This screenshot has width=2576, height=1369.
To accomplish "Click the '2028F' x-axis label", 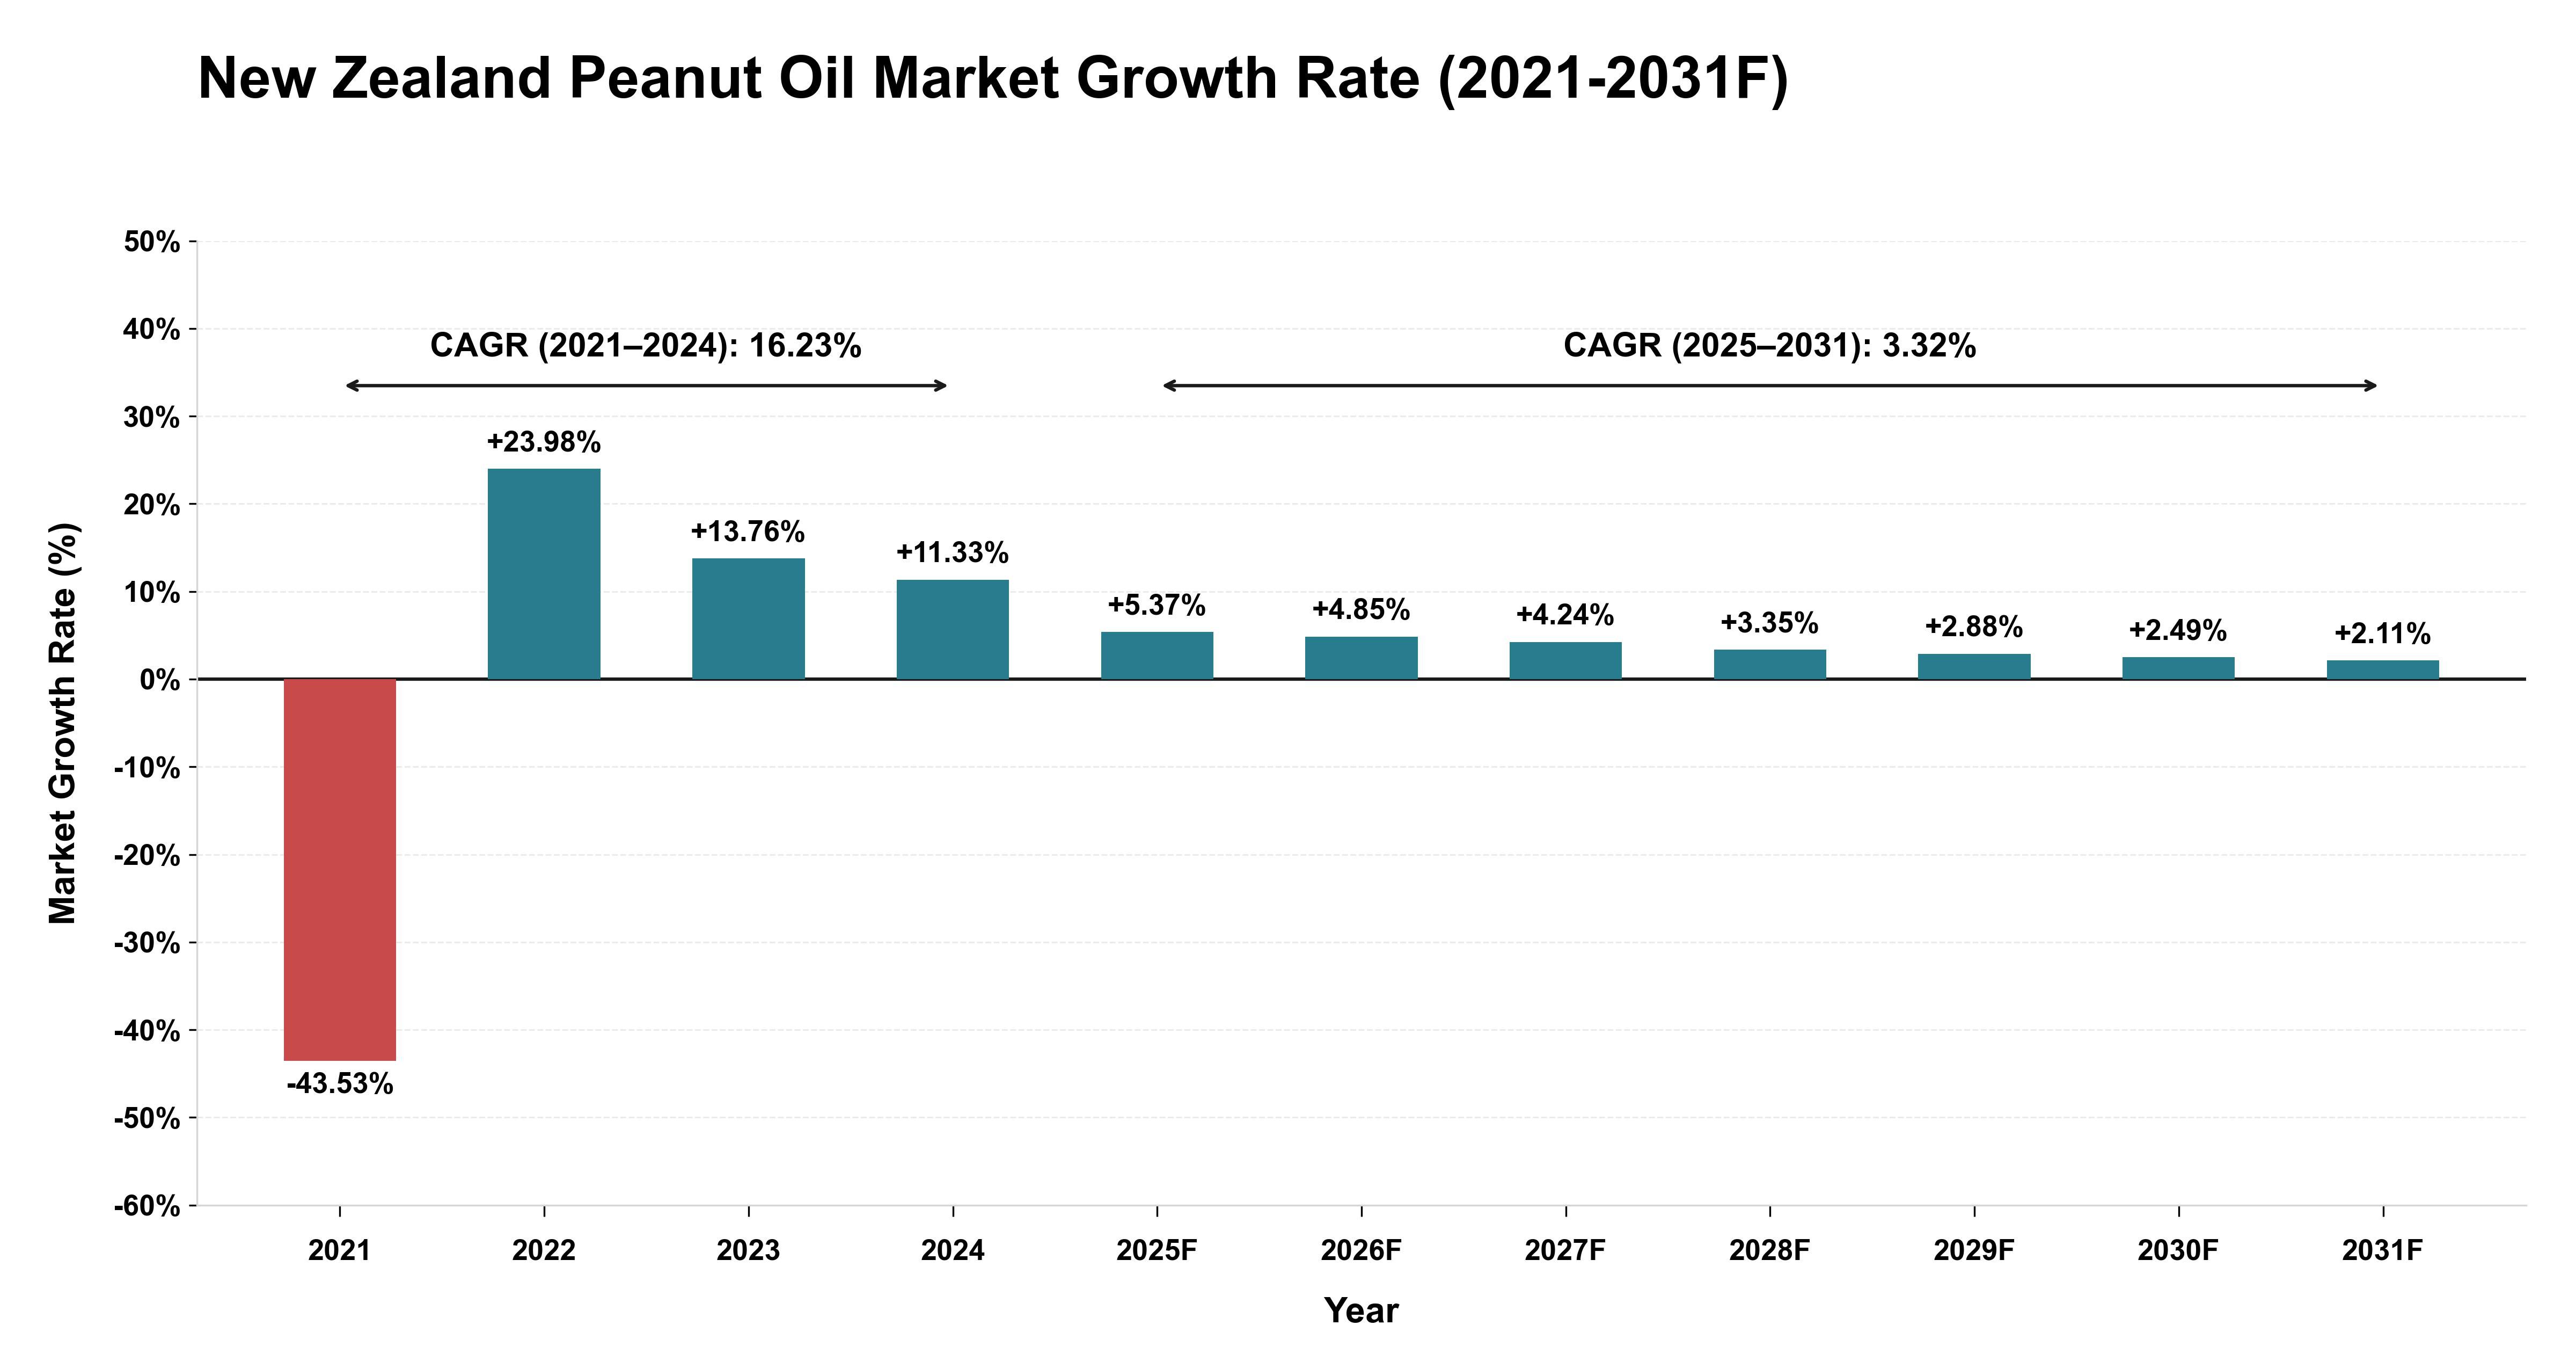I will pyautogui.click(x=1770, y=1251).
